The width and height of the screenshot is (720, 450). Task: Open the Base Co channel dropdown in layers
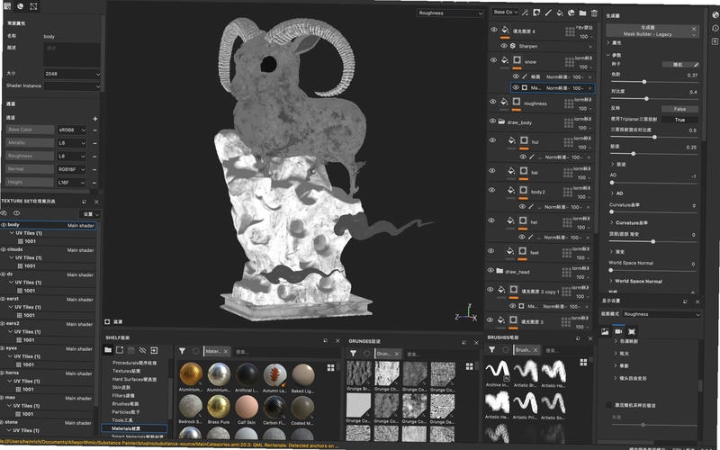pos(505,12)
